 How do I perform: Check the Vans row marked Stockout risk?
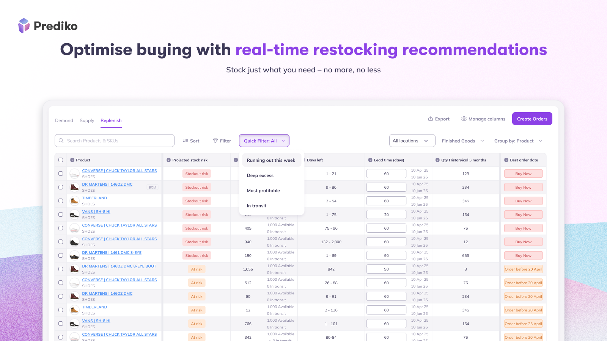tap(61, 214)
